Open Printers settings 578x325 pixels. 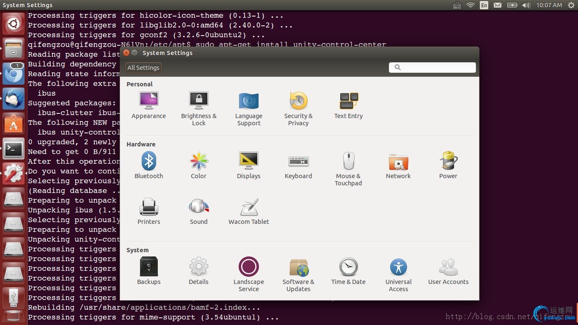(x=149, y=212)
